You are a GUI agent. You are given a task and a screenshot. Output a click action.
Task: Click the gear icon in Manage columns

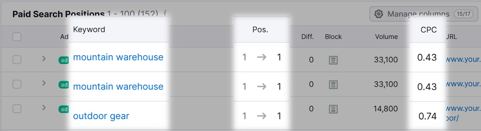click(379, 14)
